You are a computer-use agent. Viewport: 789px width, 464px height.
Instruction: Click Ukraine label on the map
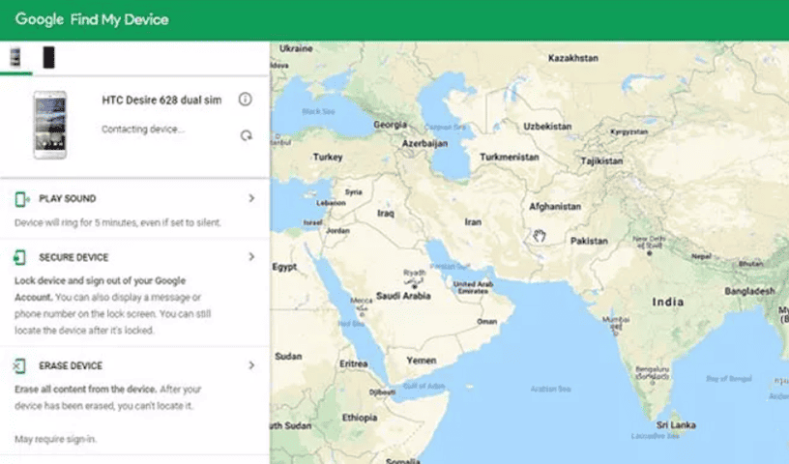[x=296, y=48]
